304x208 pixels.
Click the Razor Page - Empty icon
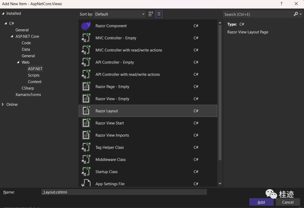[x=86, y=87]
